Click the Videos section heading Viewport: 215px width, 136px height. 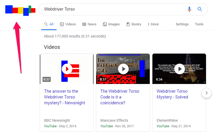(52, 47)
